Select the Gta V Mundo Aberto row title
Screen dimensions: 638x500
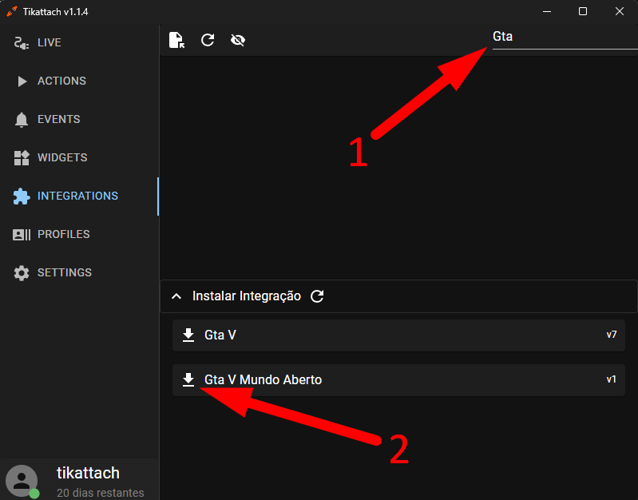click(x=263, y=380)
